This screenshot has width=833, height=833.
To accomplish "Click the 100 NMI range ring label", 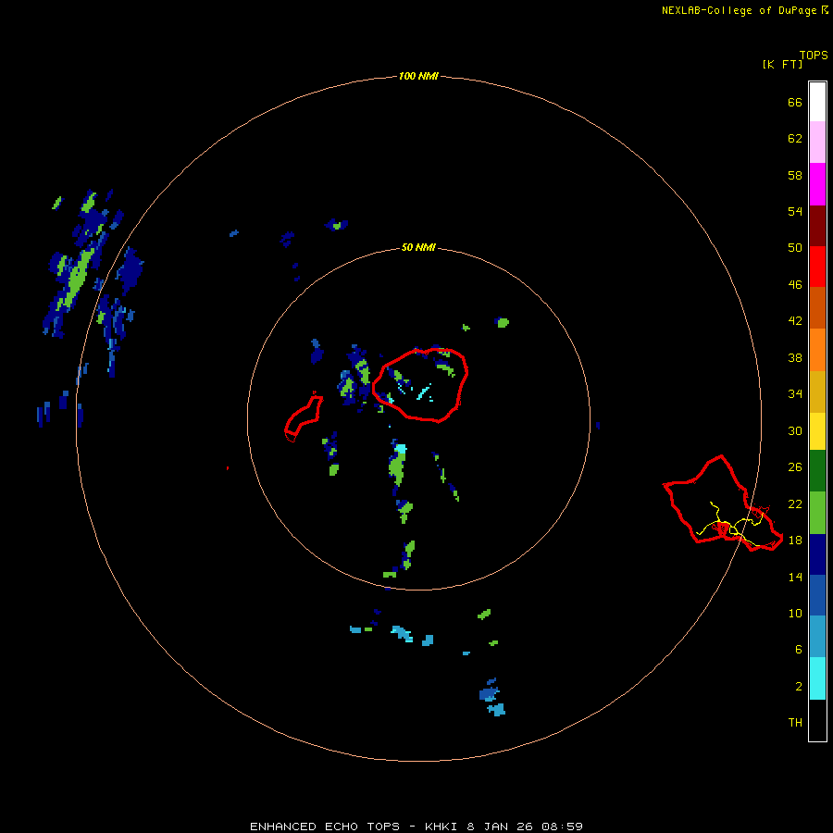I will tap(418, 76).
